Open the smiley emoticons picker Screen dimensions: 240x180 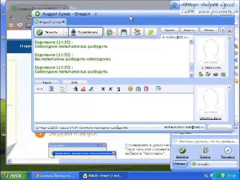click(x=130, y=89)
